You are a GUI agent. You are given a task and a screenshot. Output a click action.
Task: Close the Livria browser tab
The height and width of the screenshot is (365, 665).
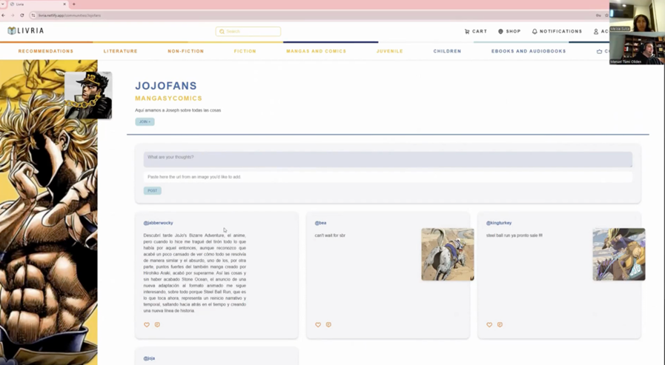point(64,4)
